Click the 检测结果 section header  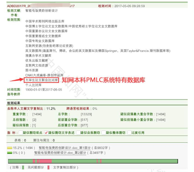pyautogui.click(x=14, y=103)
